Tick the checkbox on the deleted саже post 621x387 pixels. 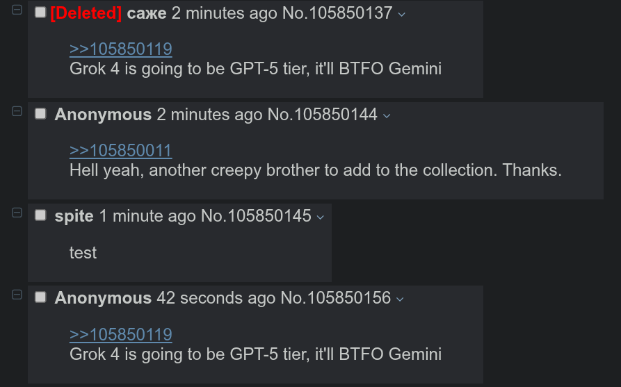[40, 13]
